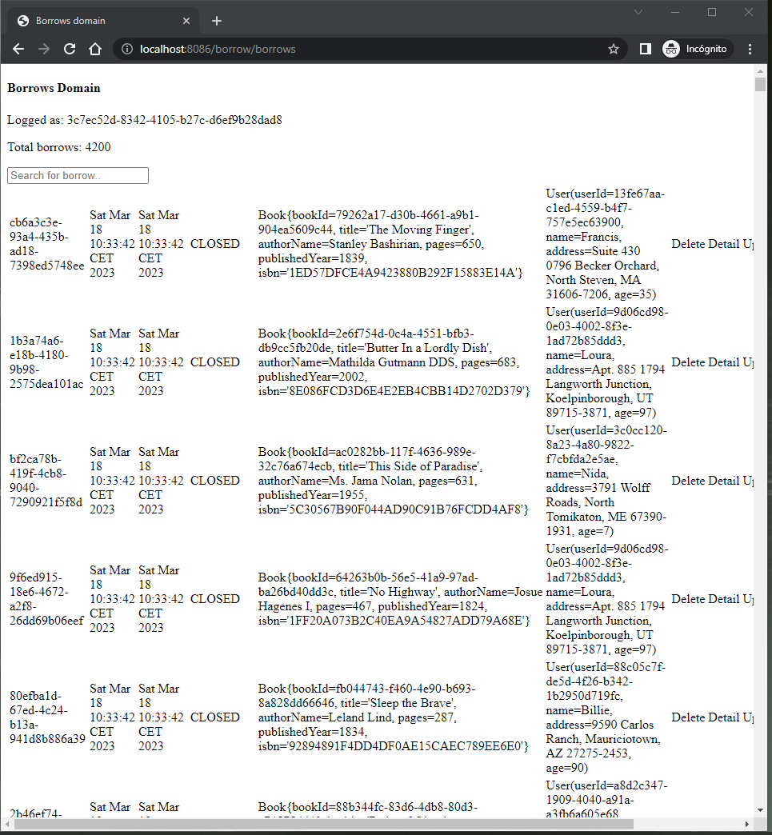Click the horizontal scrollbar thumb
Viewport: 772px width, 835px height.
click(326, 825)
